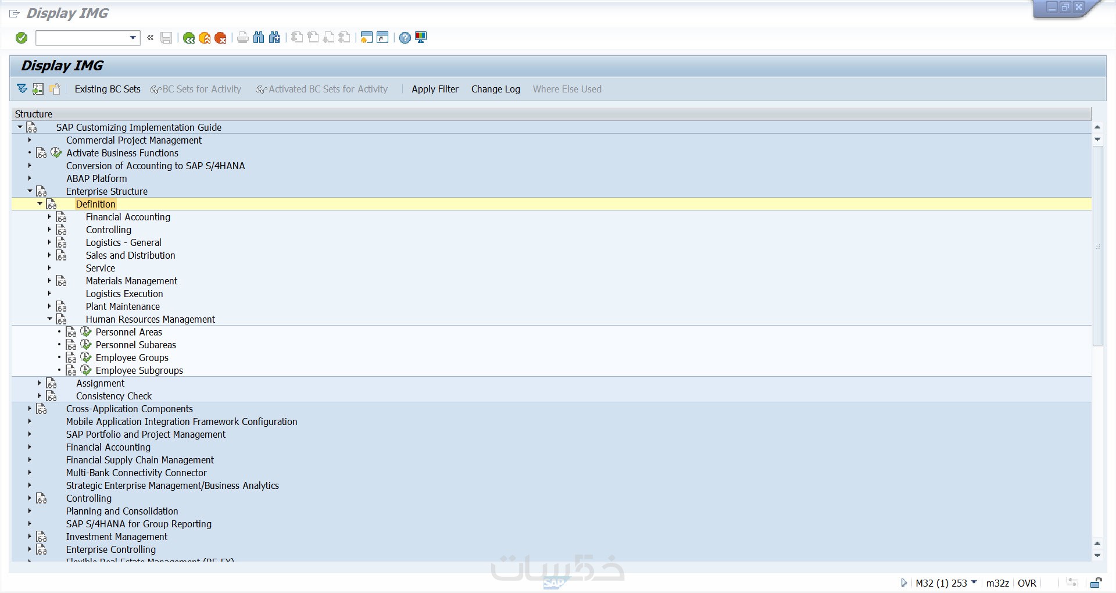Open documentation icon for Personnel Areas
The image size is (1116, 593).
(71, 332)
